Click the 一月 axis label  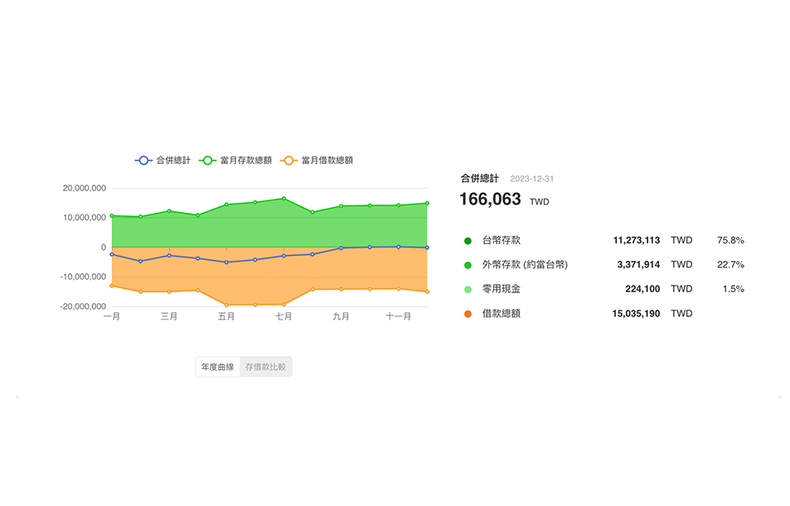112,316
